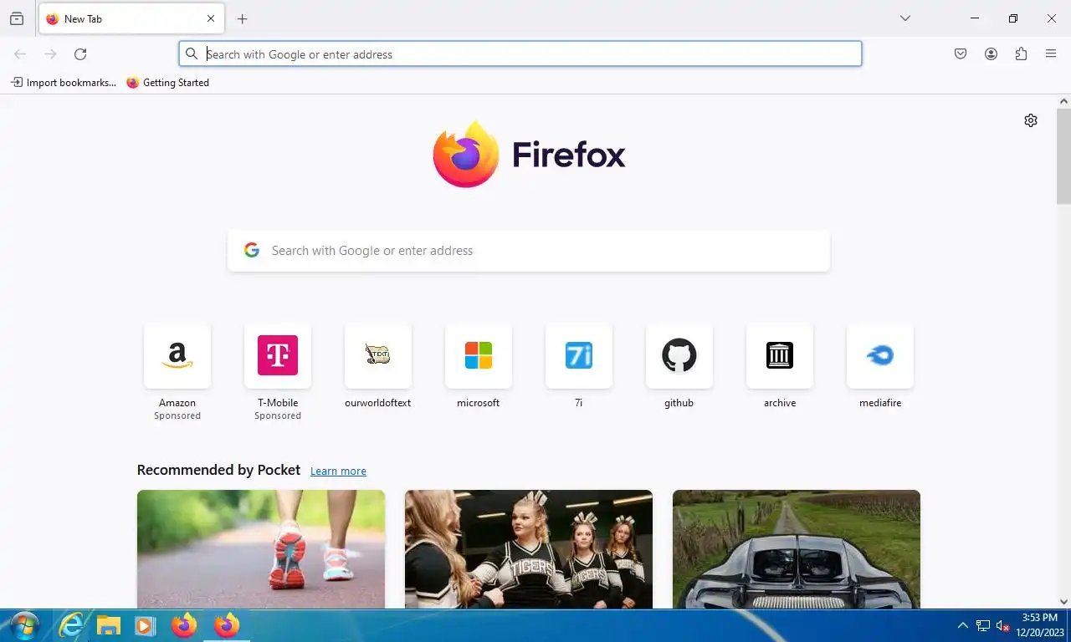Follow the Pocket Learn more link

338,471
